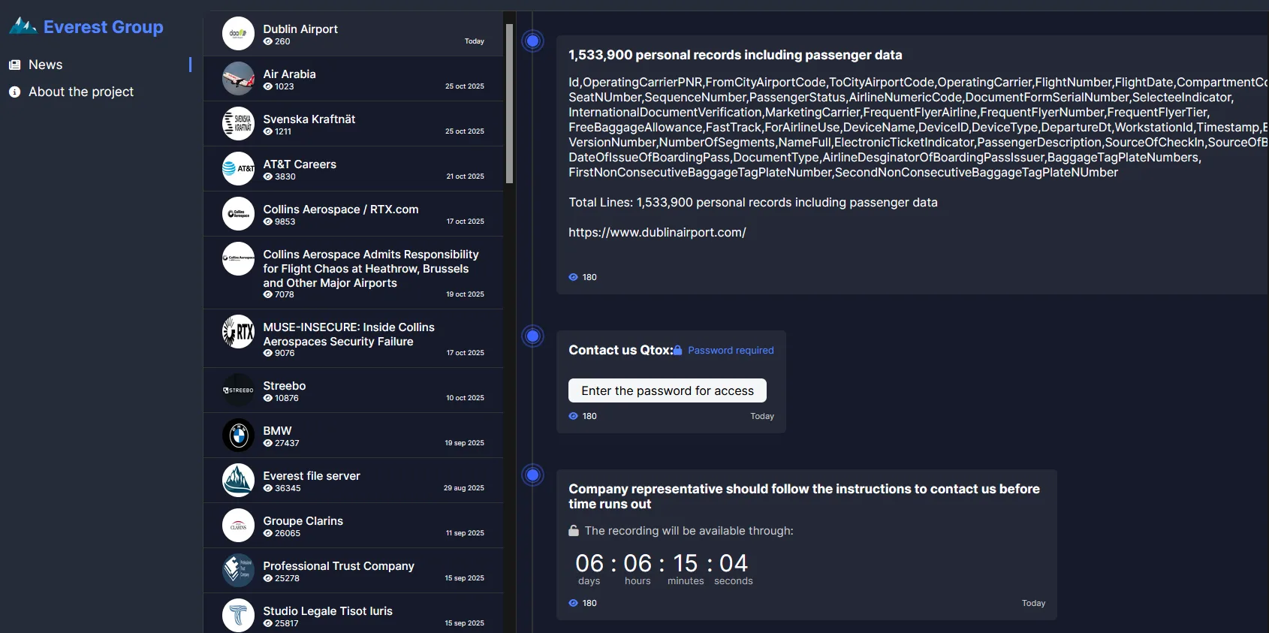Click the Studio Legale Tisot Iuris logo
The width and height of the screenshot is (1269, 633).
click(238, 616)
